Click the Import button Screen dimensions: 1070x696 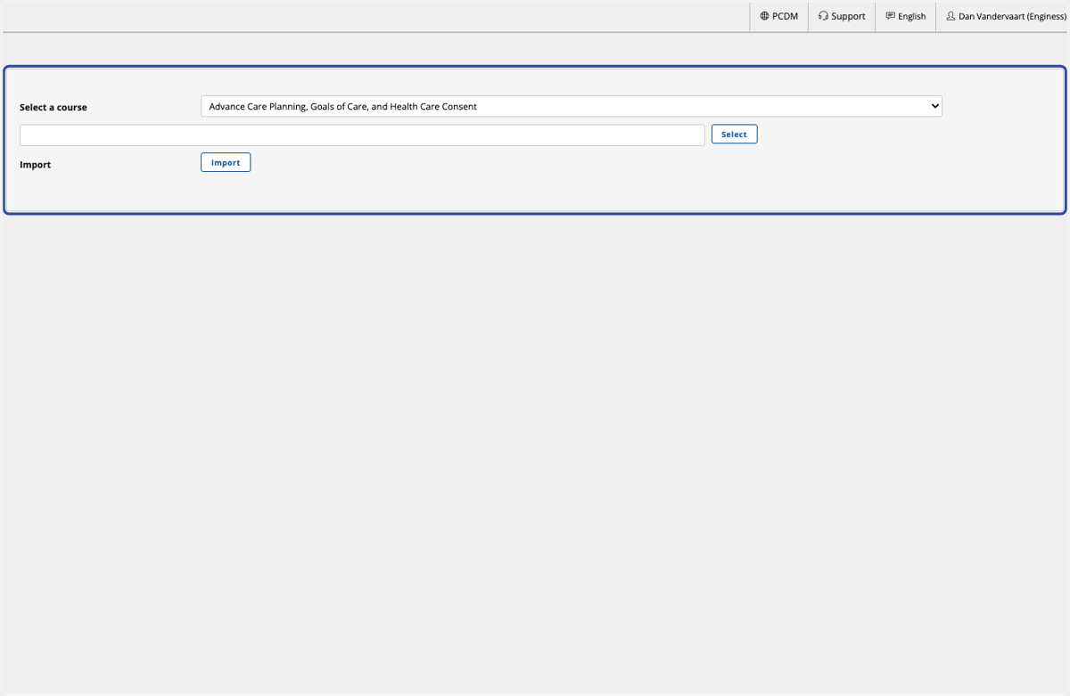226,162
